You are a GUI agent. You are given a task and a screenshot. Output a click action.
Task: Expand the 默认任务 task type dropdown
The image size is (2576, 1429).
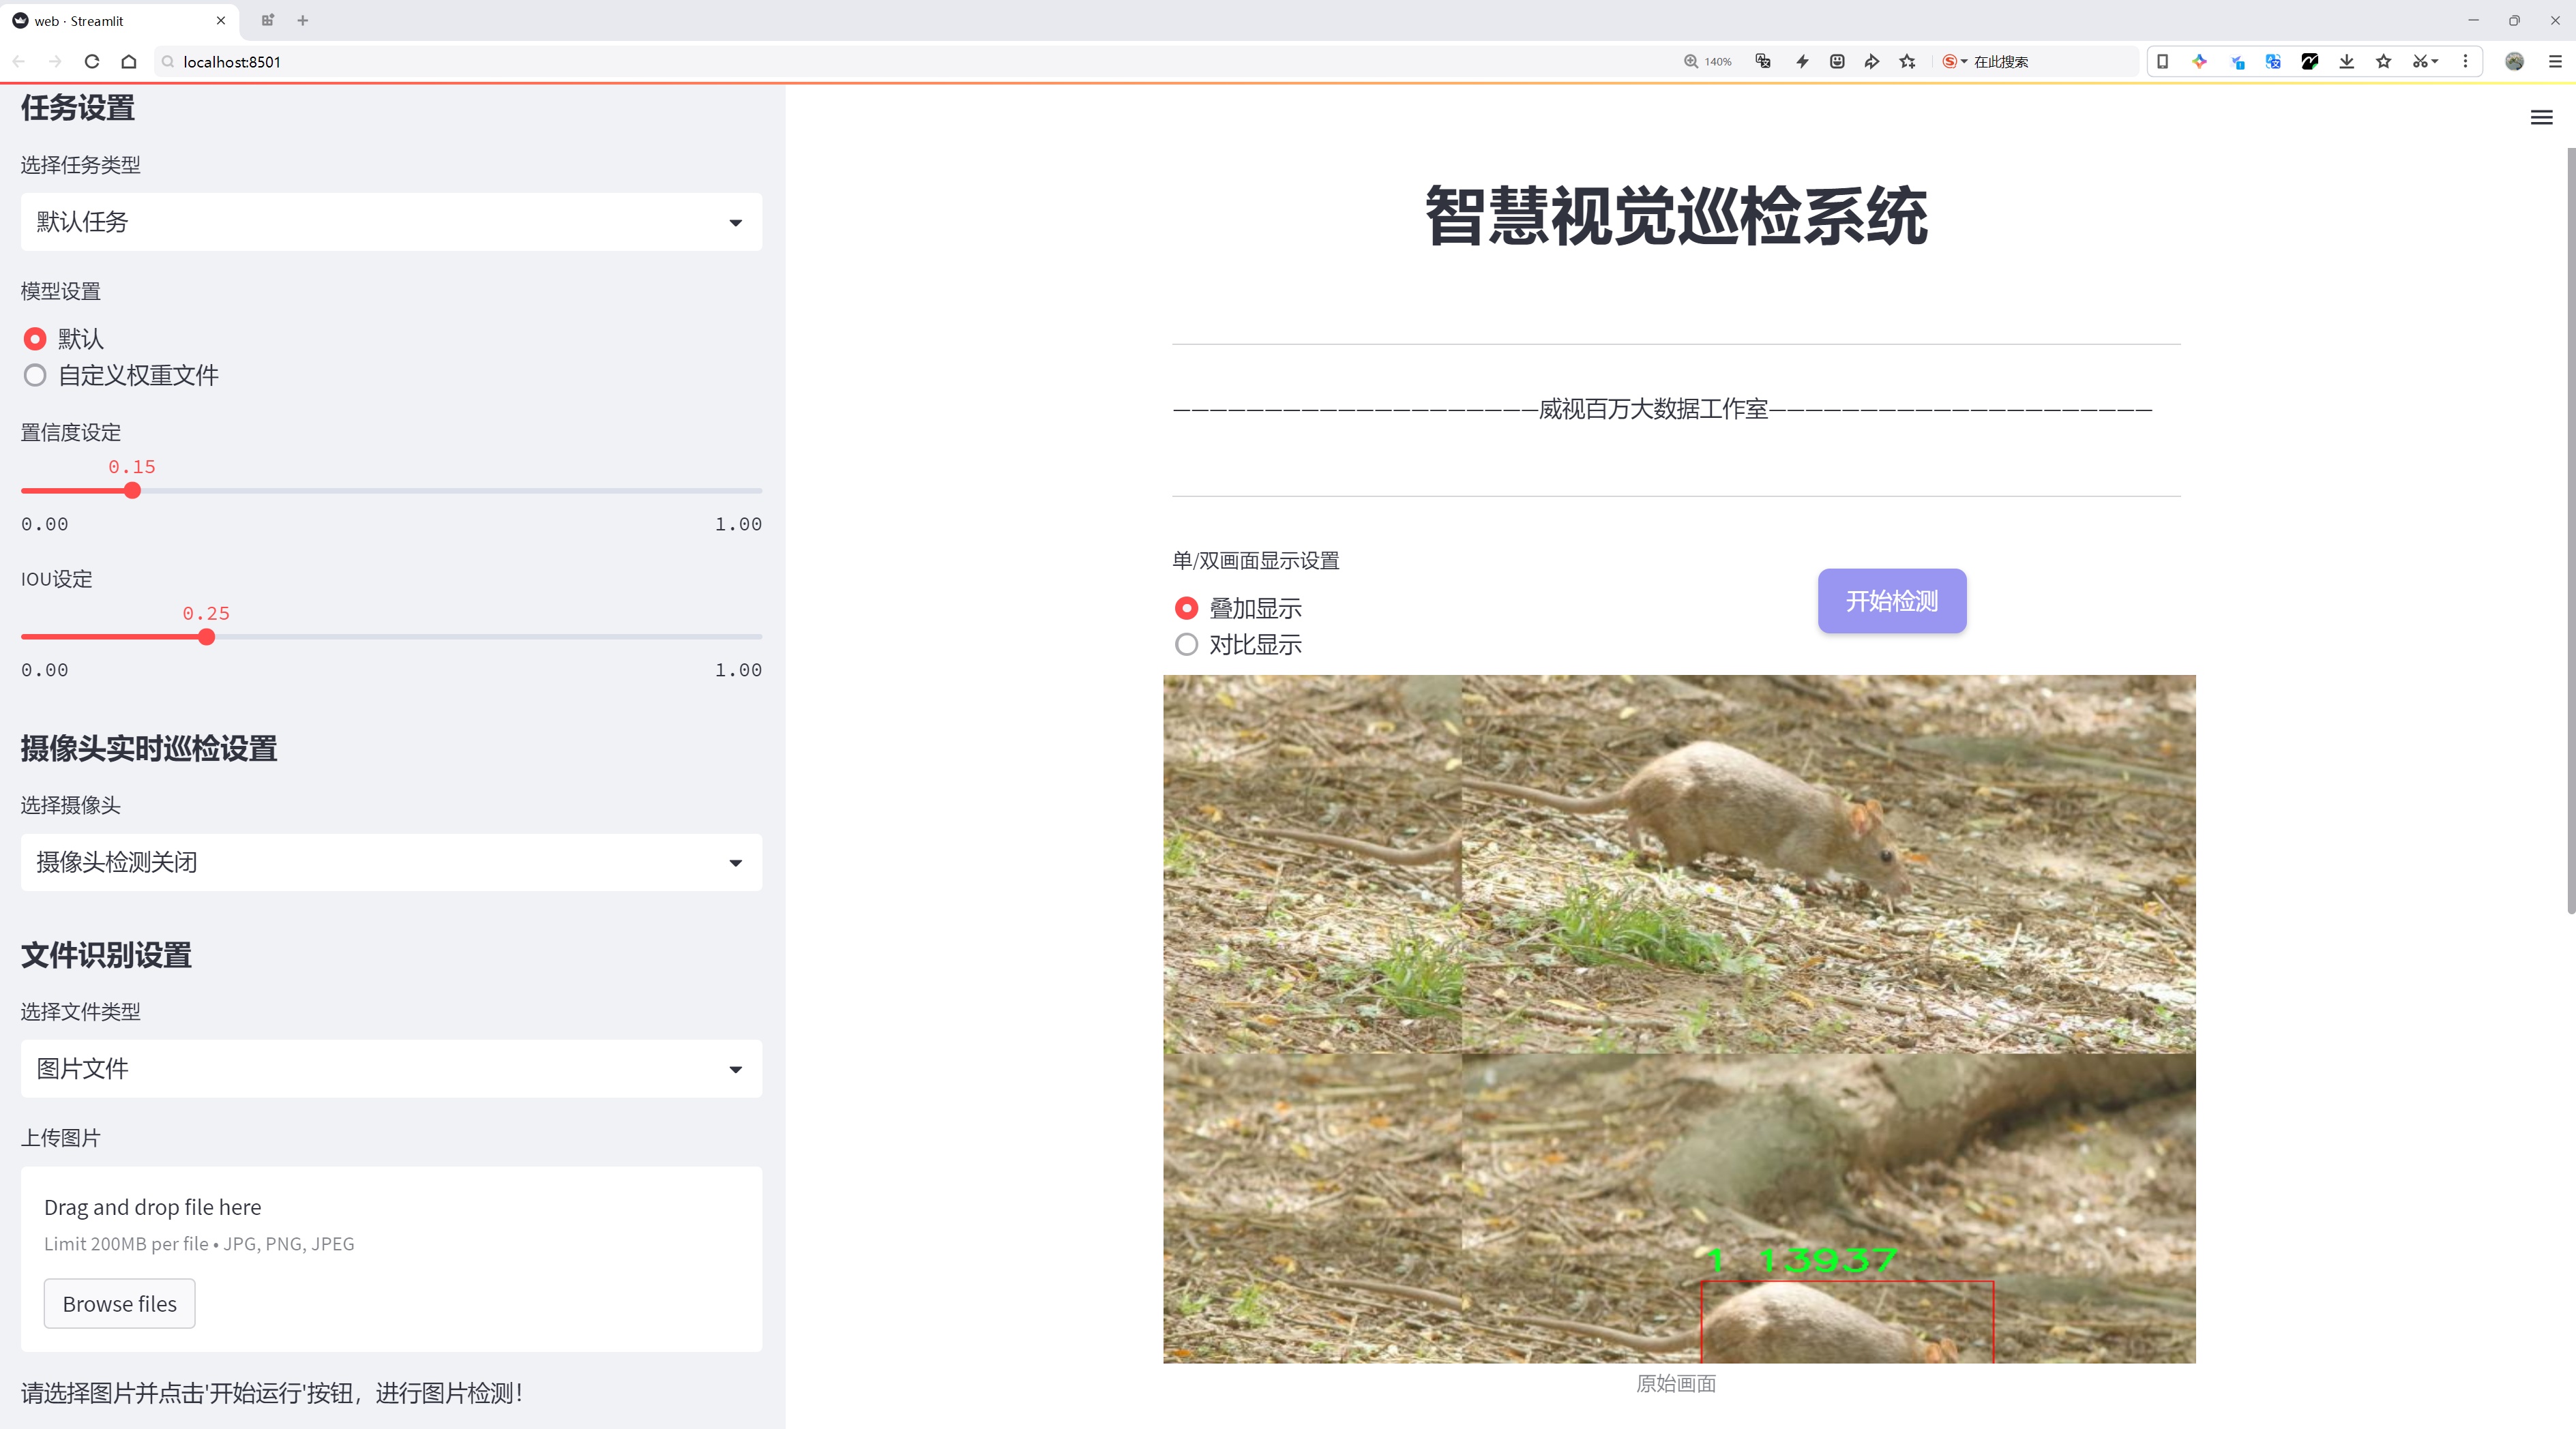391,222
